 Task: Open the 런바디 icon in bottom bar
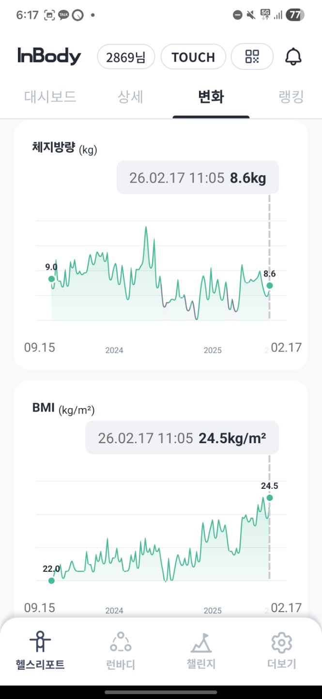tap(120, 643)
